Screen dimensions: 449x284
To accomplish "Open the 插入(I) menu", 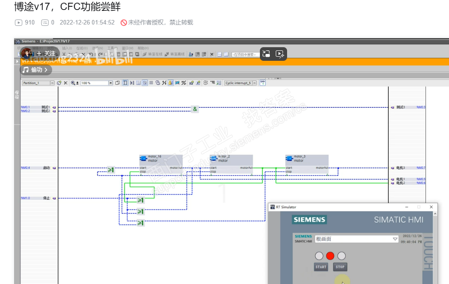I will click(67, 48).
